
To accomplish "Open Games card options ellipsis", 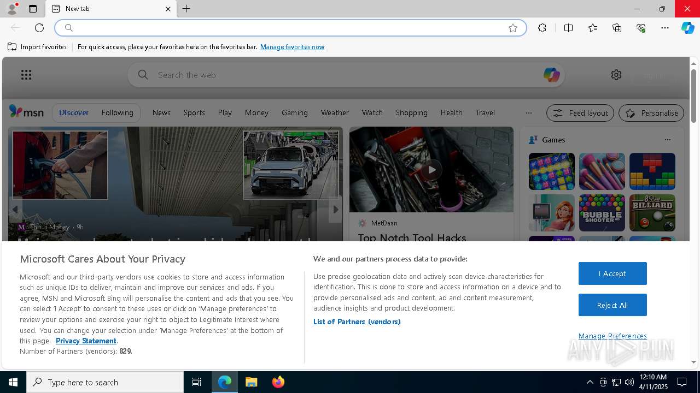I will (x=667, y=140).
